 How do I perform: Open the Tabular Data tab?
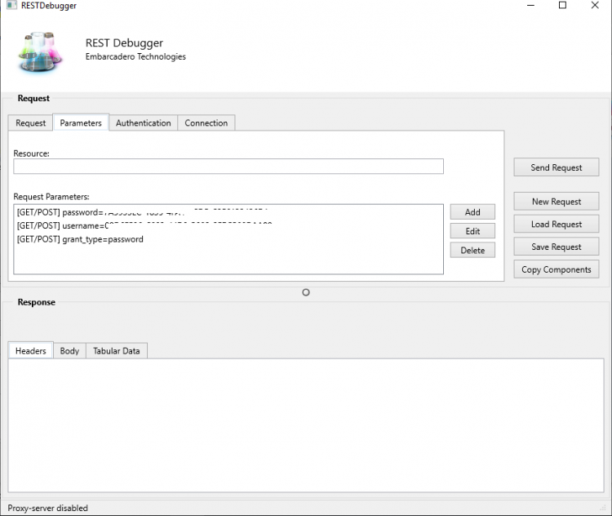point(117,351)
